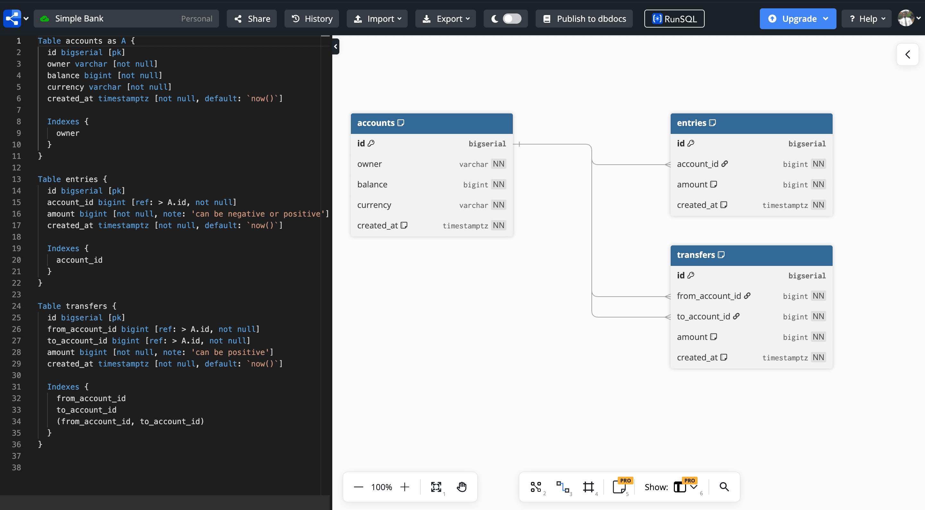Zoom in with the plus button

pos(405,487)
